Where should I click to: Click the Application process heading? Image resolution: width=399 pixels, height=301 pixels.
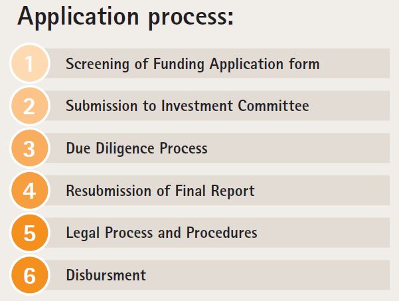pos(125,17)
